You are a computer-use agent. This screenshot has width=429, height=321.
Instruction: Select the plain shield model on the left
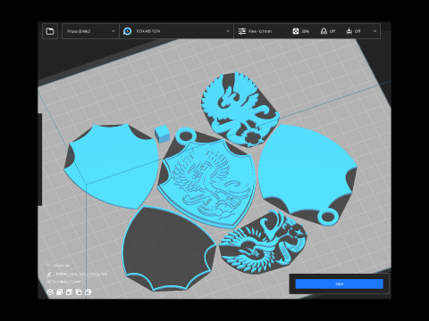tap(112, 167)
